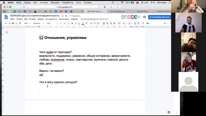Open Explore button at bottom right
Image resolution: width=206 pixels, height=116 pixels.
pyautogui.click(x=169, y=112)
